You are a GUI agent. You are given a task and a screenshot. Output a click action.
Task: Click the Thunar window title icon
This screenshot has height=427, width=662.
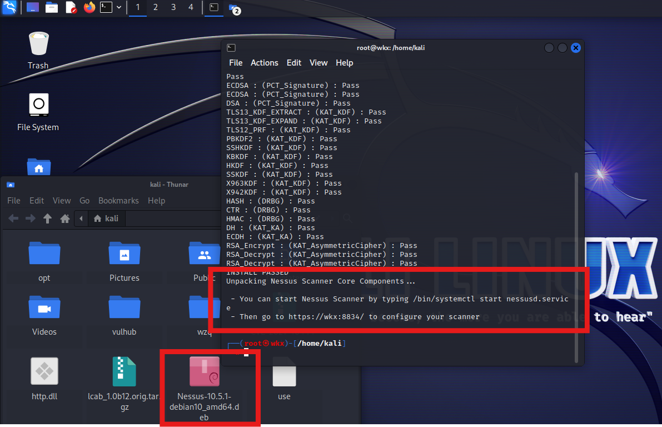pyautogui.click(x=11, y=185)
